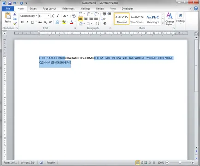Click the vertical scrollbar thumb
Screen dimensions: 200x166
(196, 65)
